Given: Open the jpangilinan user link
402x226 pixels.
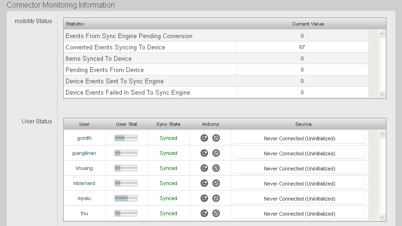Looking at the screenshot, I should (x=84, y=153).
